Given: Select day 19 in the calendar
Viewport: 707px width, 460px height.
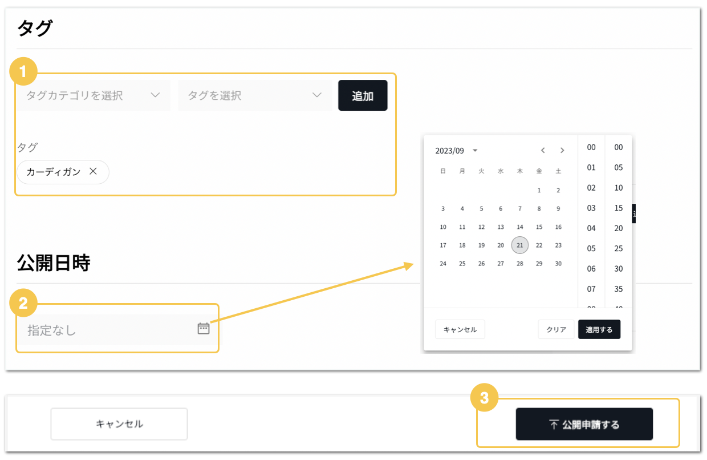Looking at the screenshot, I should click(x=481, y=245).
